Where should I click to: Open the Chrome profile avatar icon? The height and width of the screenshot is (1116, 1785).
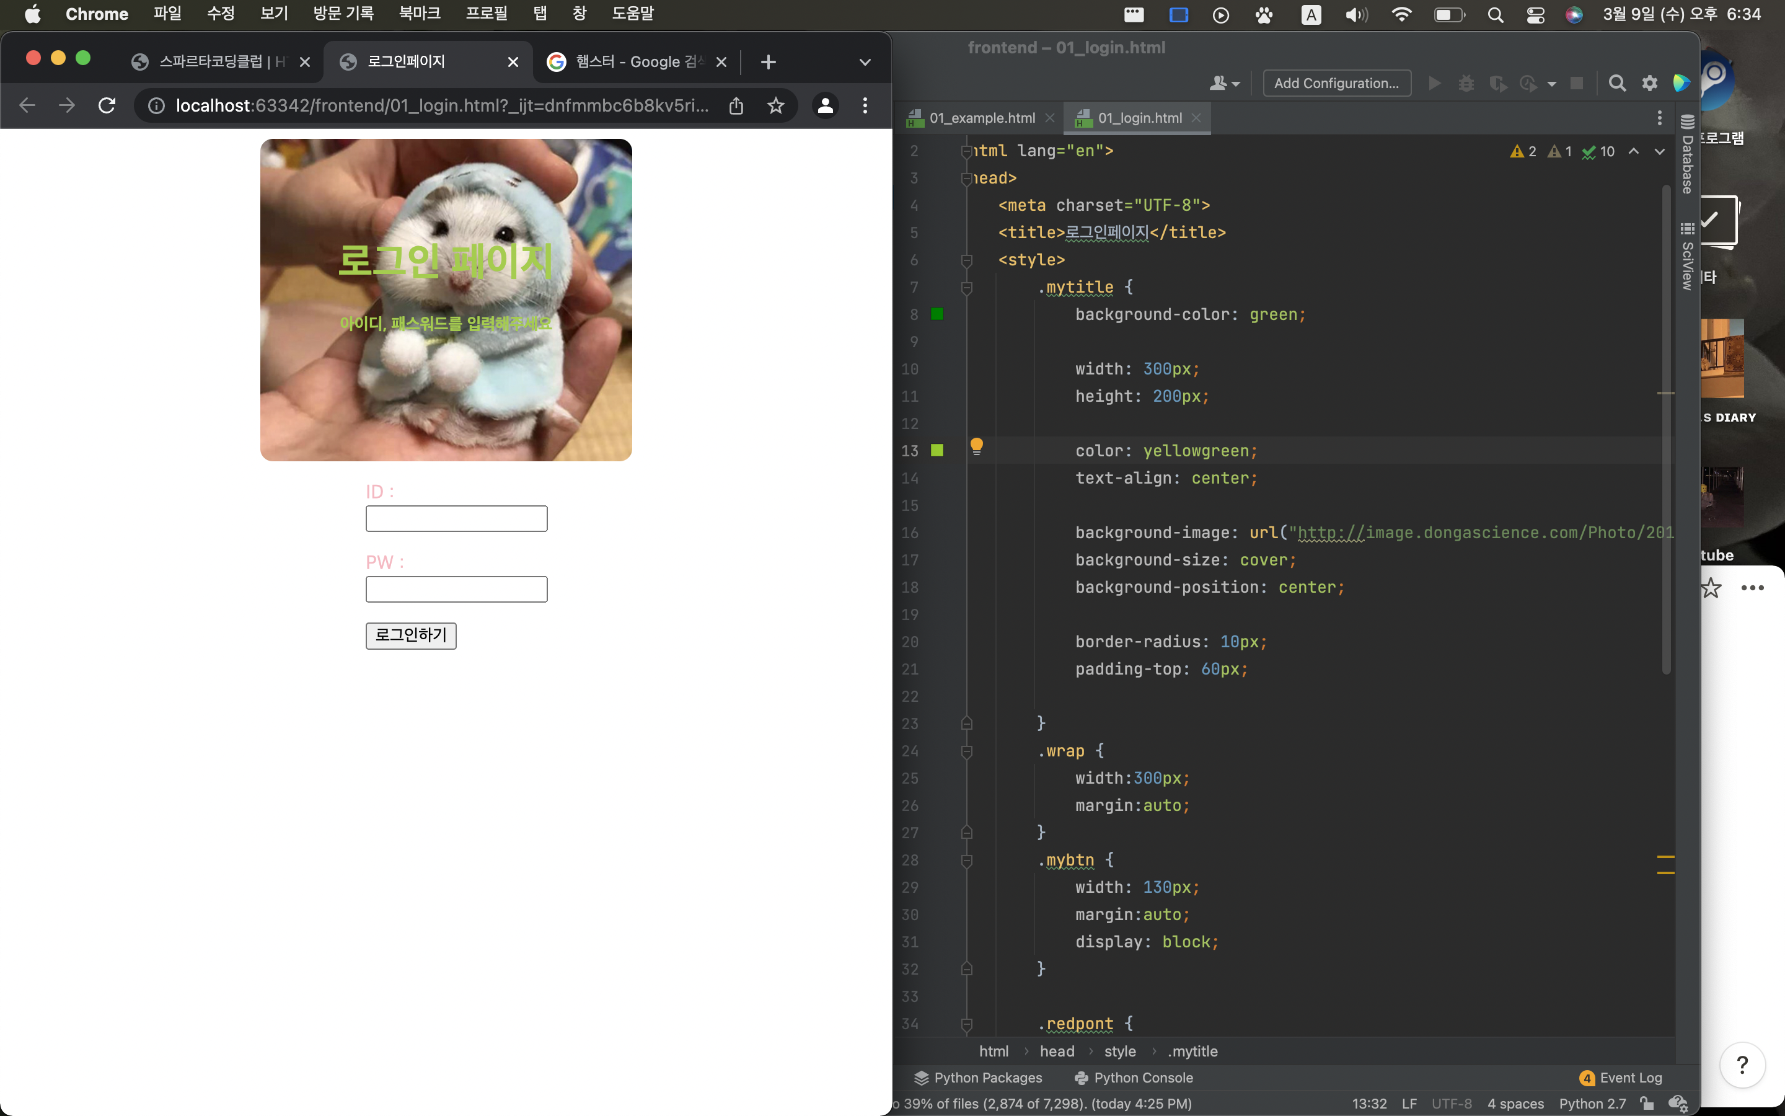[826, 105]
